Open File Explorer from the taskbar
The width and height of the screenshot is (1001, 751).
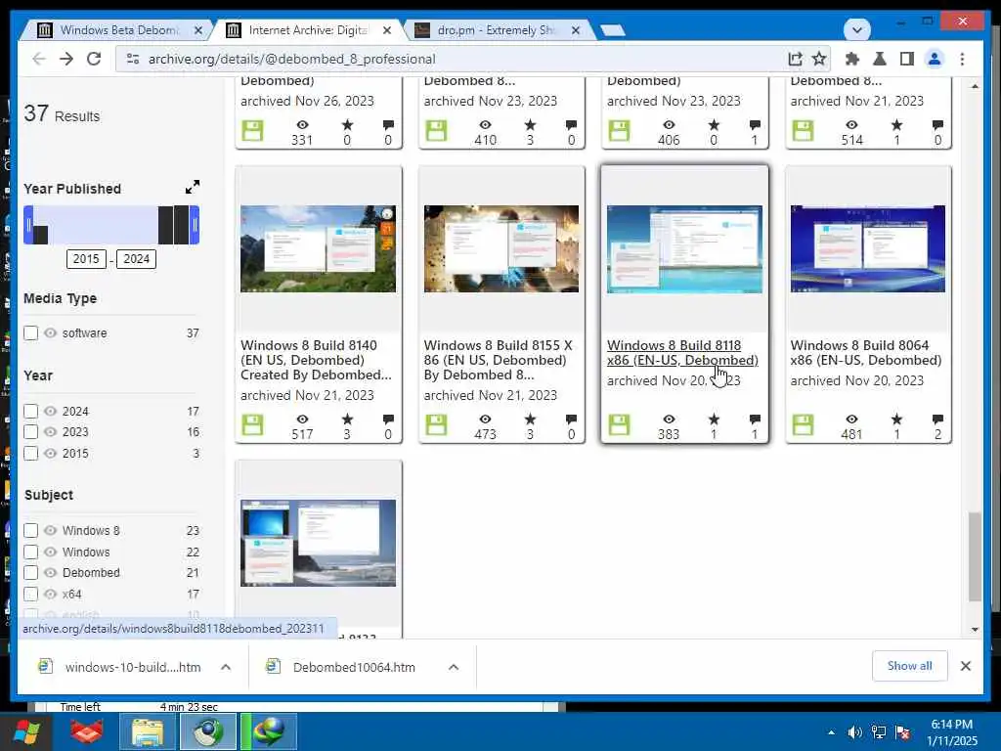(x=148, y=731)
